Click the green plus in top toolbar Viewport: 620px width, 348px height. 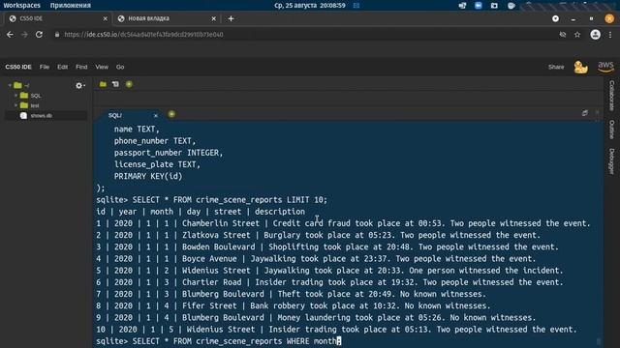click(129, 84)
